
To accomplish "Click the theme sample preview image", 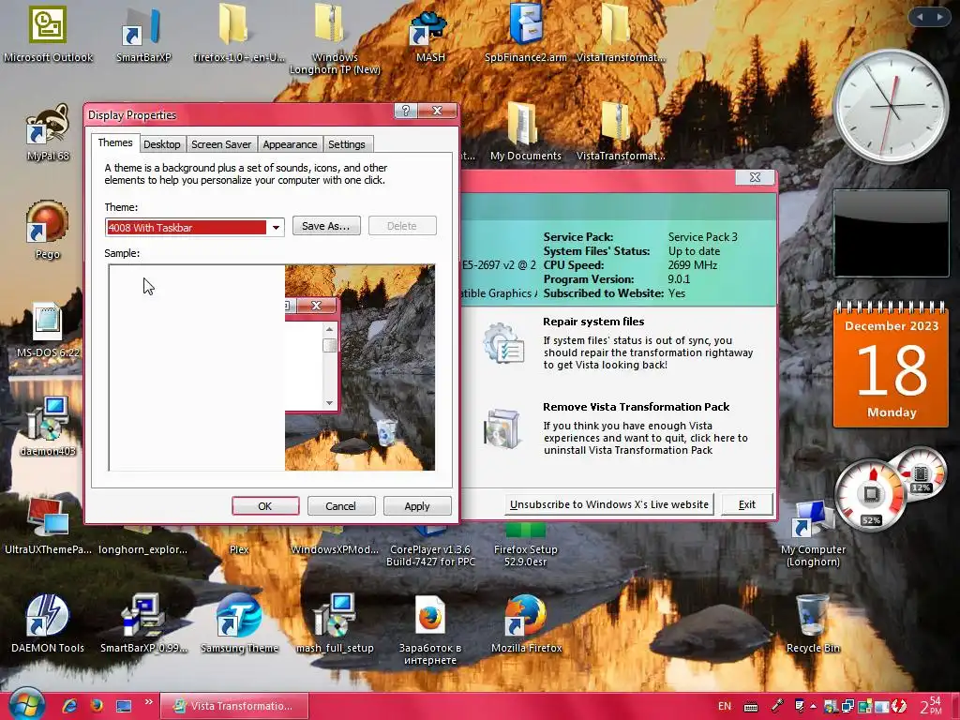I will click(272, 367).
